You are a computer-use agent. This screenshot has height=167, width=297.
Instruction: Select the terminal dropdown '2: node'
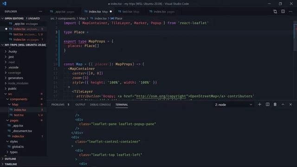tap(233, 105)
